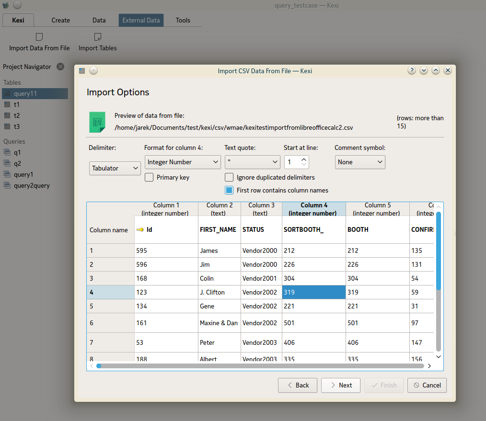Image resolution: width=486 pixels, height=421 pixels.
Task: Open the Tools tab
Action: coord(183,20)
